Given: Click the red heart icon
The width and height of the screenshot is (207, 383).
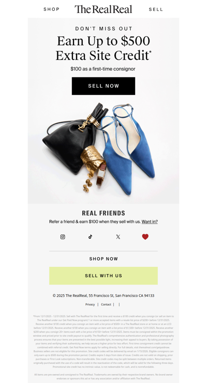Looking at the screenshot, I should point(145,237).
